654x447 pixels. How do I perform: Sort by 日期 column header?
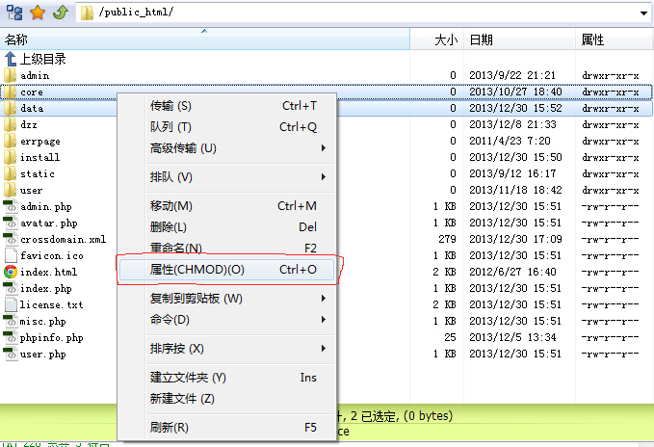pos(520,39)
